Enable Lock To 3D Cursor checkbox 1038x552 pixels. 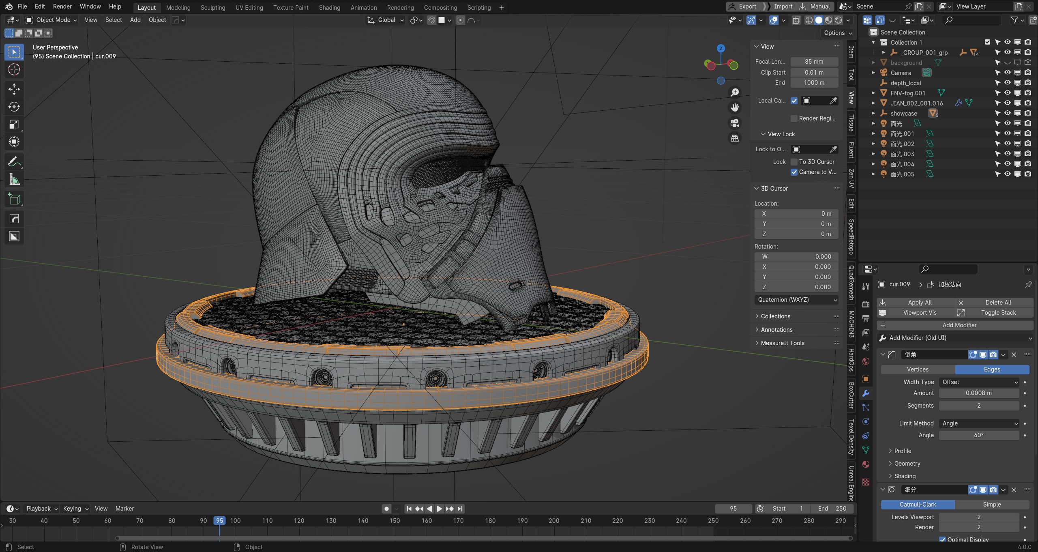pyautogui.click(x=794, y=162)
